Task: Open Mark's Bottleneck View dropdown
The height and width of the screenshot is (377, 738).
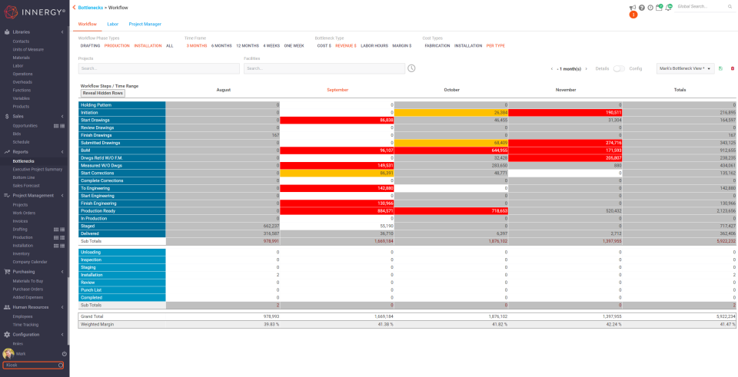Action: coord(685,68)
